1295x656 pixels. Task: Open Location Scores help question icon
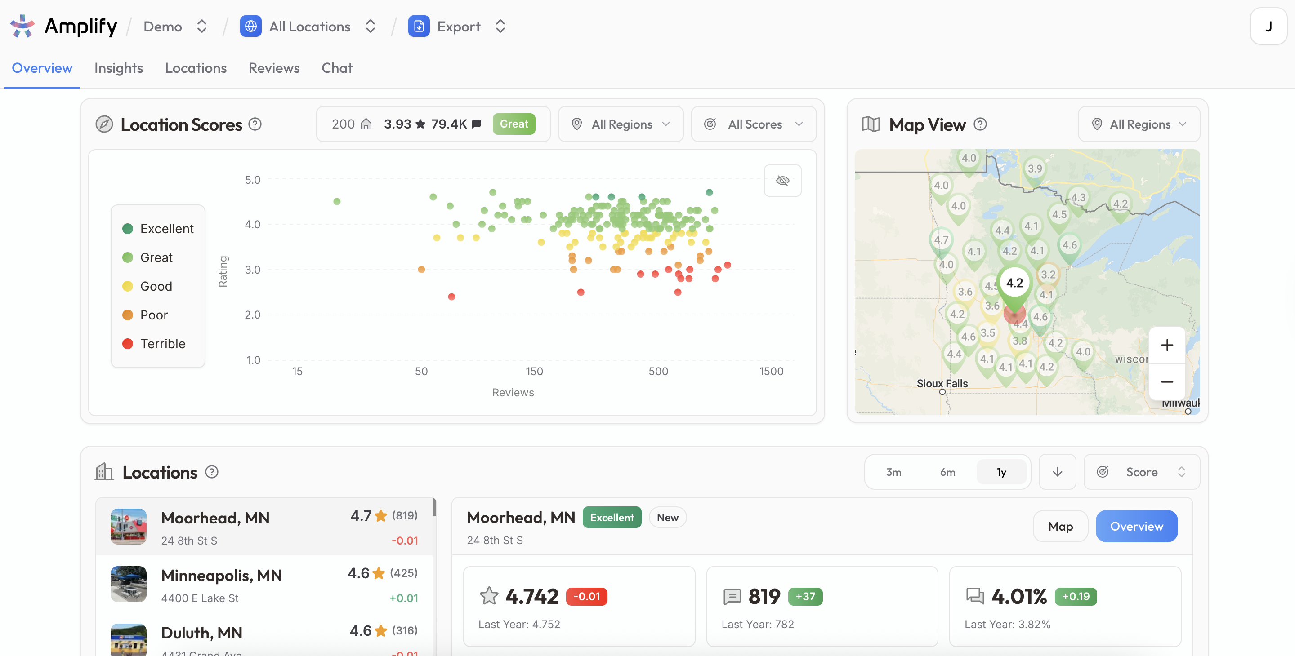255,124
